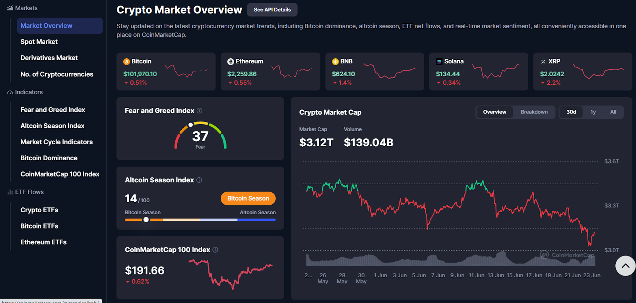636x303 pixels.
Task: Click the Ethereum price $2,259.86
Action: 242,74
